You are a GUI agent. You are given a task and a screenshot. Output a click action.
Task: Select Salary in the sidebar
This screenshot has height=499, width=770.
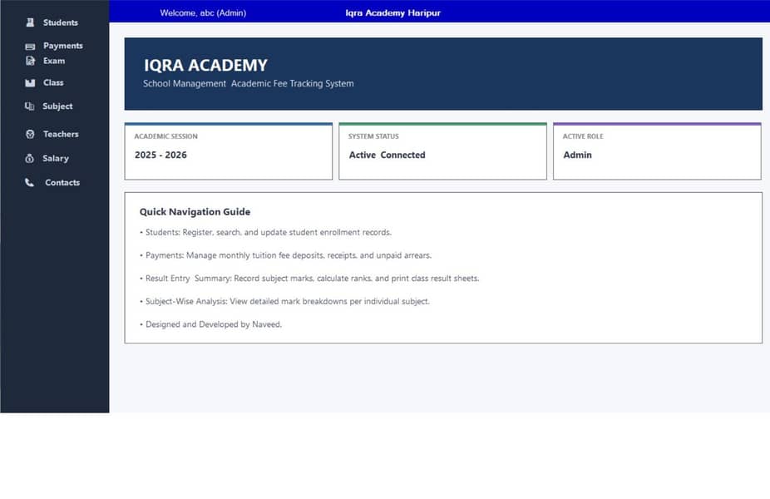point(56,158)
